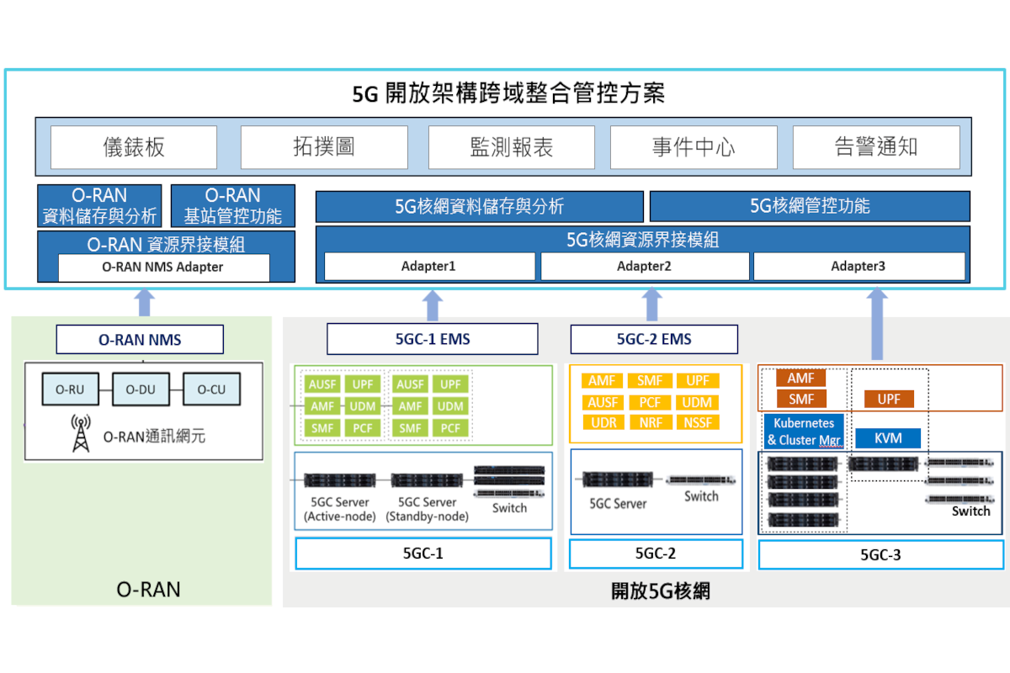The width and height of the screenshot is (1010, 673).
Task: Click the yellow SMF block in 5GC-2
Action: click(x=650, y=381)
